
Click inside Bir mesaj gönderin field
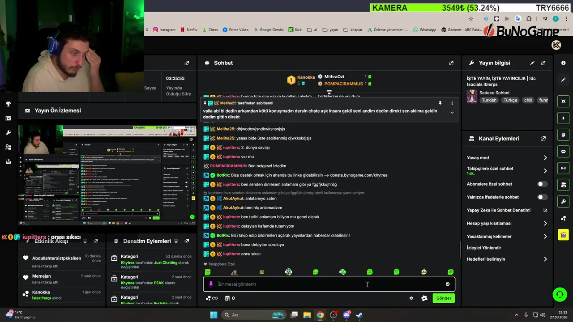329,284
